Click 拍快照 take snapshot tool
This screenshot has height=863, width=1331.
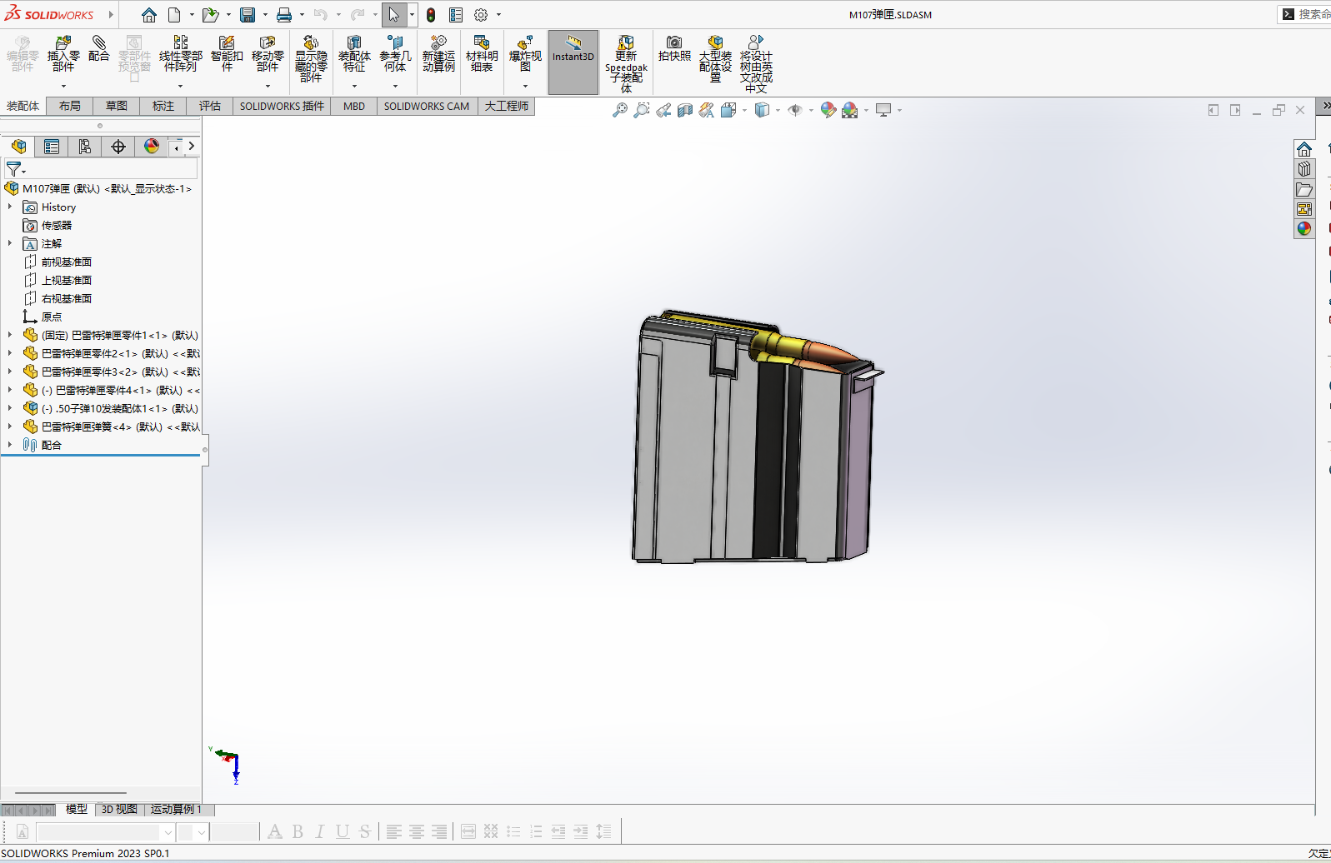tap(674, 49)
